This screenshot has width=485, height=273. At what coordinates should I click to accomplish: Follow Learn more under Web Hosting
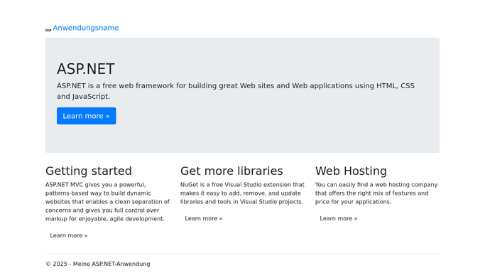(339, 218)
